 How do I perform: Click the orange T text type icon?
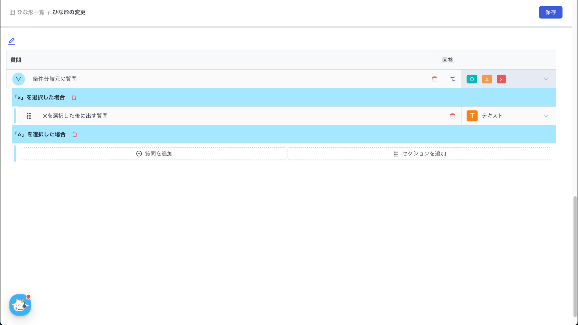[472, 116]
